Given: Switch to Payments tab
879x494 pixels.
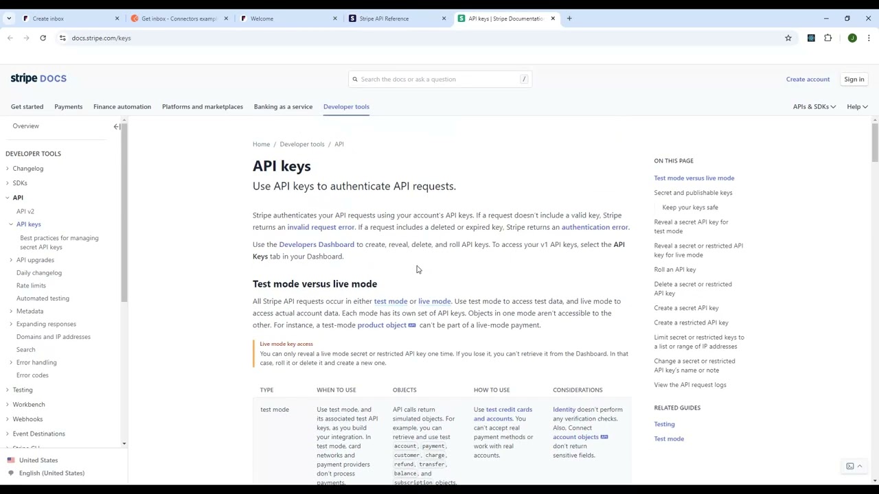Looking at the screenshot, I should tap(68, 106).
